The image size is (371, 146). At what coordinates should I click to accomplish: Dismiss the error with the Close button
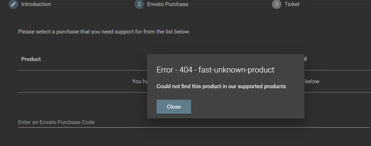[x=174, y=107]
